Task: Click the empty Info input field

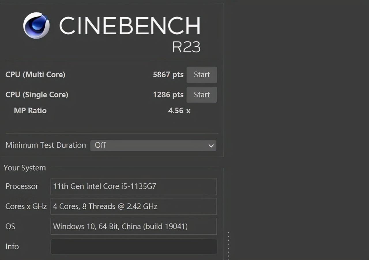Action: coord(133,246)
